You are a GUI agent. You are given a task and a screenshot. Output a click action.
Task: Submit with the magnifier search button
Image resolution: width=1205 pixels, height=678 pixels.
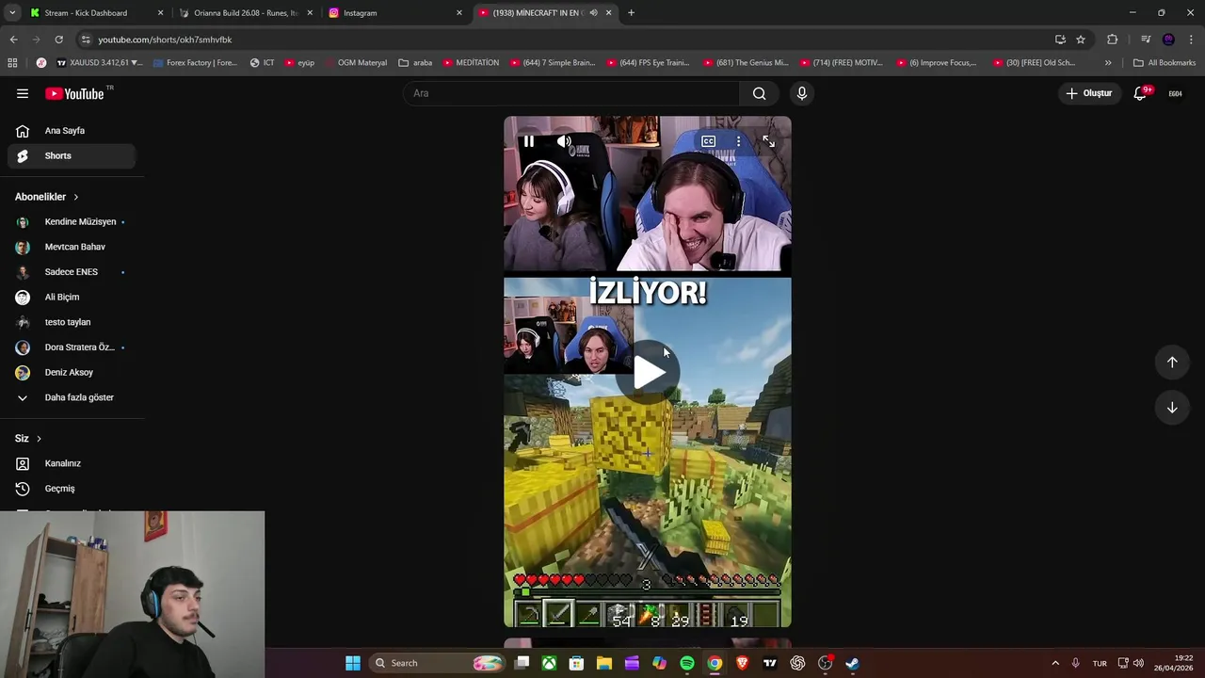(x=759, y=93)
